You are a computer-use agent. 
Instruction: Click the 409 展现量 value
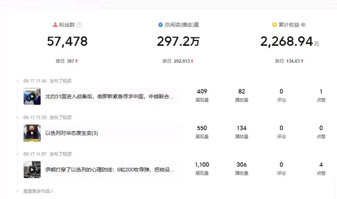point(202,92)
